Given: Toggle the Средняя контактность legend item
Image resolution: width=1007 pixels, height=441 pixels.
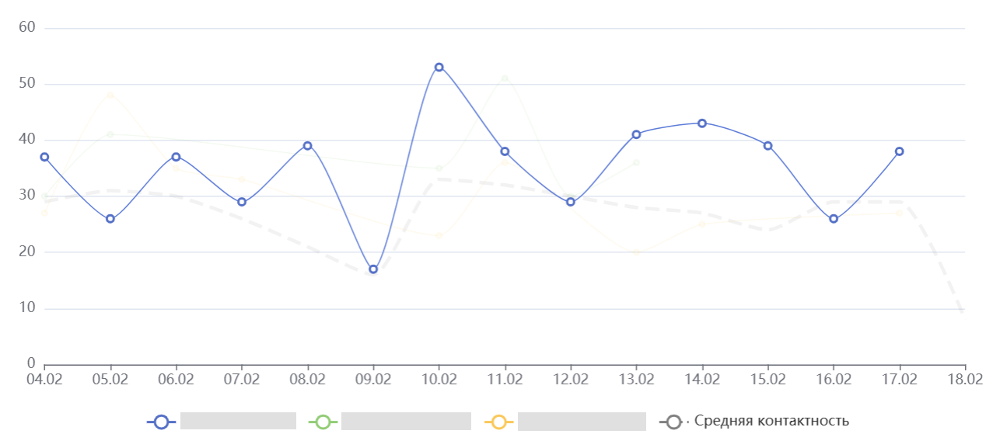Looking at the screenshot, I should [x=771, y=422].
